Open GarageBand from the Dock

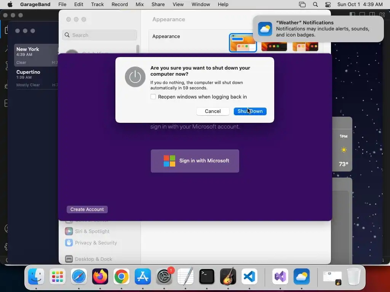228,276
